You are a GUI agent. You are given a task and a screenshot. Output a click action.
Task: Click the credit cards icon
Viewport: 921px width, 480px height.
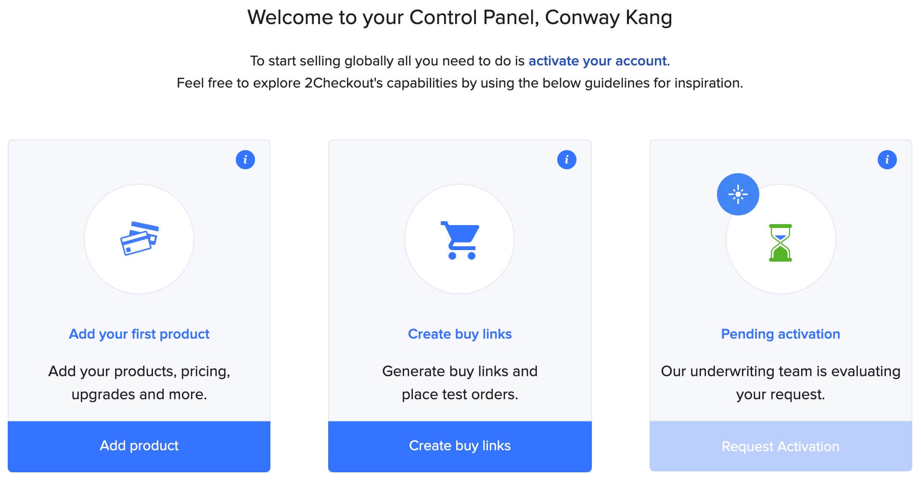pyautogui.click(x=139, y=239)
